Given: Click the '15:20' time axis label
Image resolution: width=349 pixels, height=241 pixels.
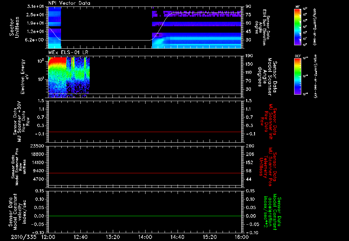Looking at the screenshot, I should click(210, 237).
